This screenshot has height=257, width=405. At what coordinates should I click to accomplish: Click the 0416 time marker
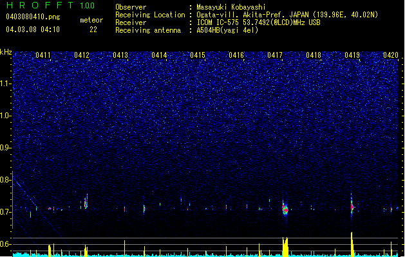click(236, 55)
